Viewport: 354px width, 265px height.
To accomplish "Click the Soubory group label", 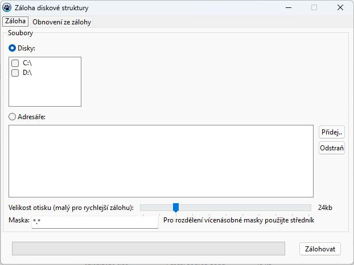I will tap(20, 33).
